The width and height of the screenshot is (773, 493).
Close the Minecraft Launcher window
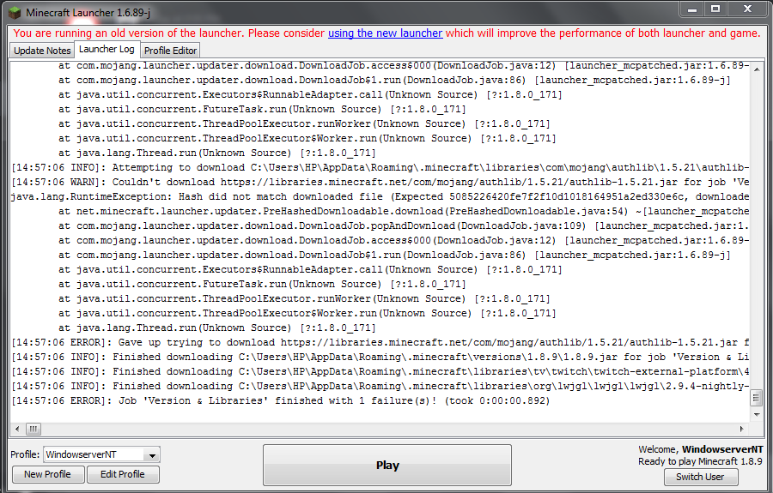pos(747,9)
